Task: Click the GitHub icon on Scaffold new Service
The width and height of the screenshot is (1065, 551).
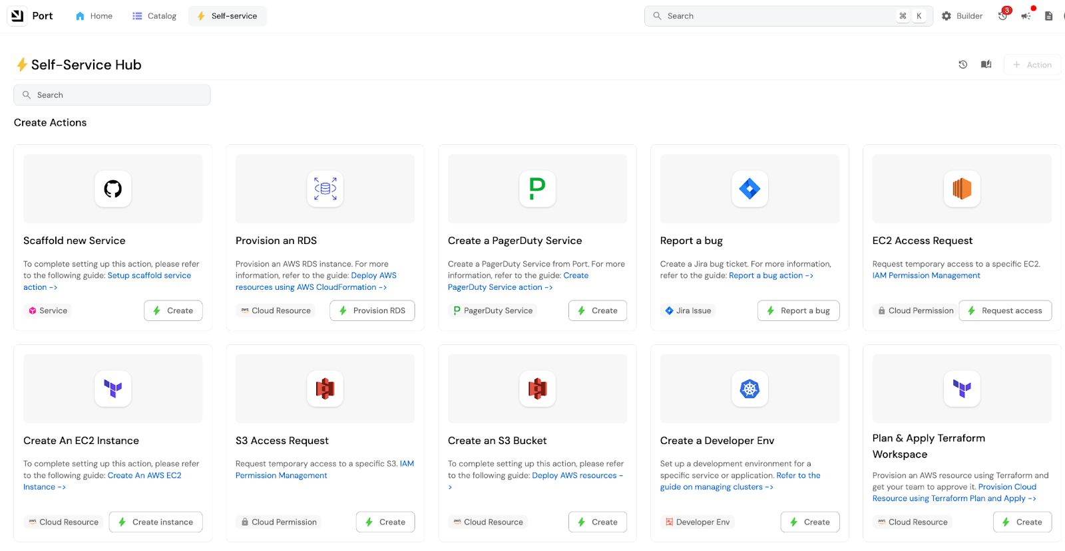Action: (x=113, y=189)
